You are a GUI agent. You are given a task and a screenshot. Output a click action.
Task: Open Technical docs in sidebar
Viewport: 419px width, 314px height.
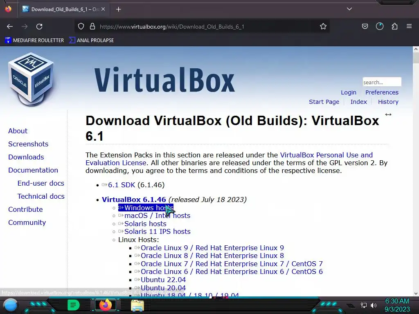(41, 197)
